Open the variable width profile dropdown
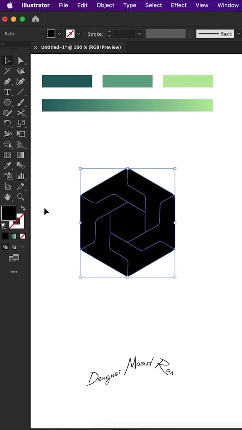 [190, 34]
